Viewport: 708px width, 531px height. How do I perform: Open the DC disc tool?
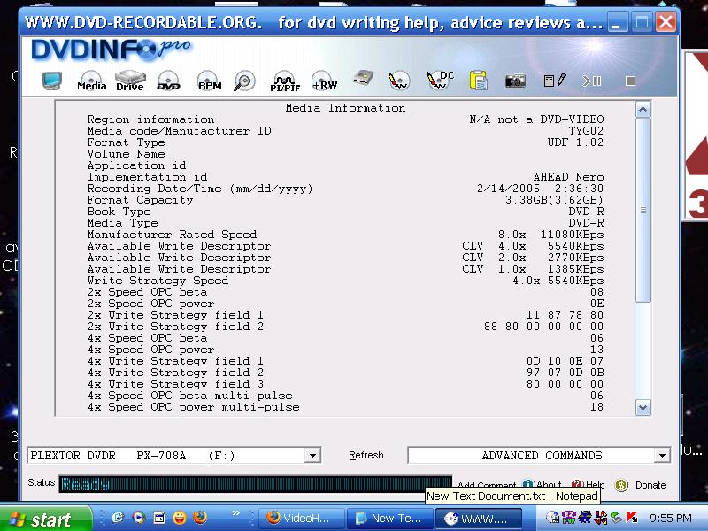click(x=440, y=81)
